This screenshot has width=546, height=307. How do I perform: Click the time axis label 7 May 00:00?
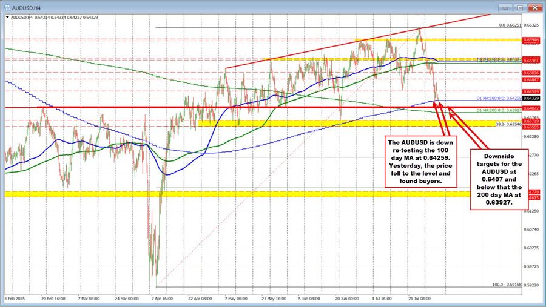[236, 299]
